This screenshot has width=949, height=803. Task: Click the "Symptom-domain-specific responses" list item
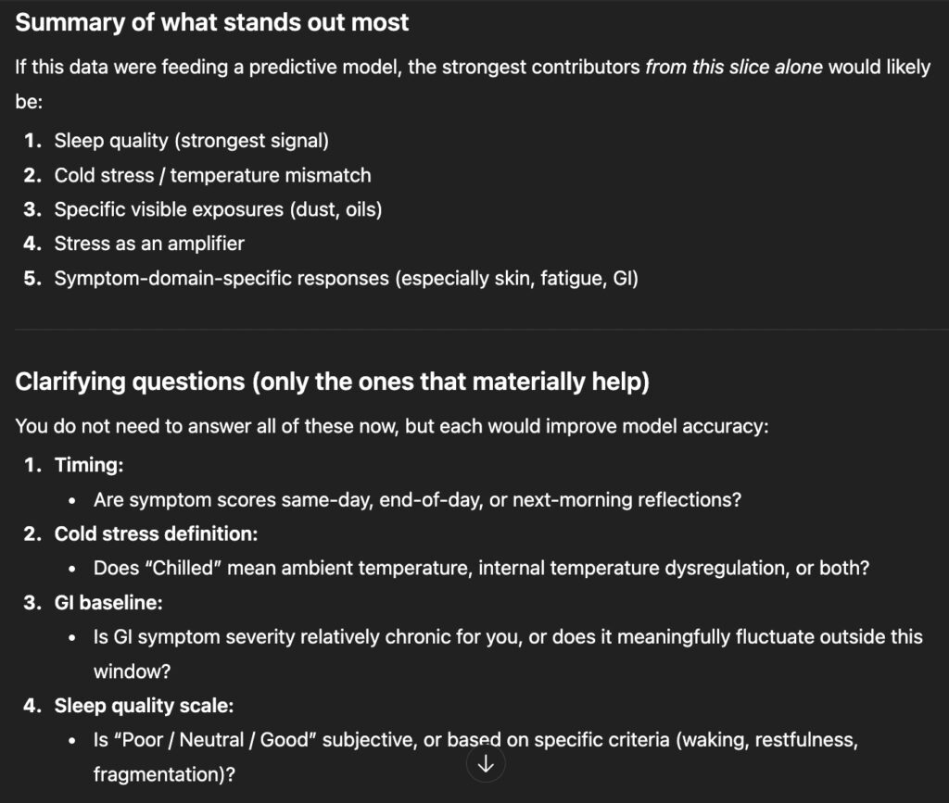point(346,278)
